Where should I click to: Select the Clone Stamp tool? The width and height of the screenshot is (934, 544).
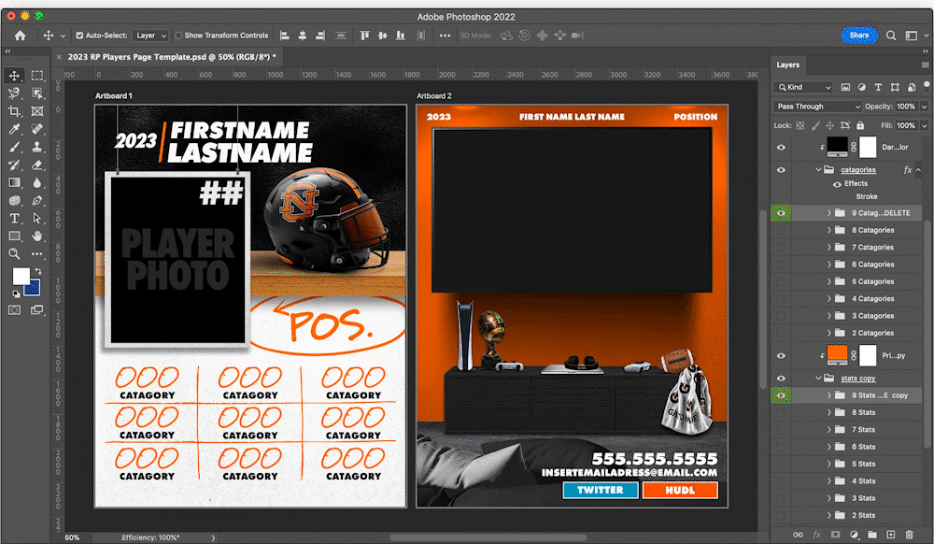(37, 147)
